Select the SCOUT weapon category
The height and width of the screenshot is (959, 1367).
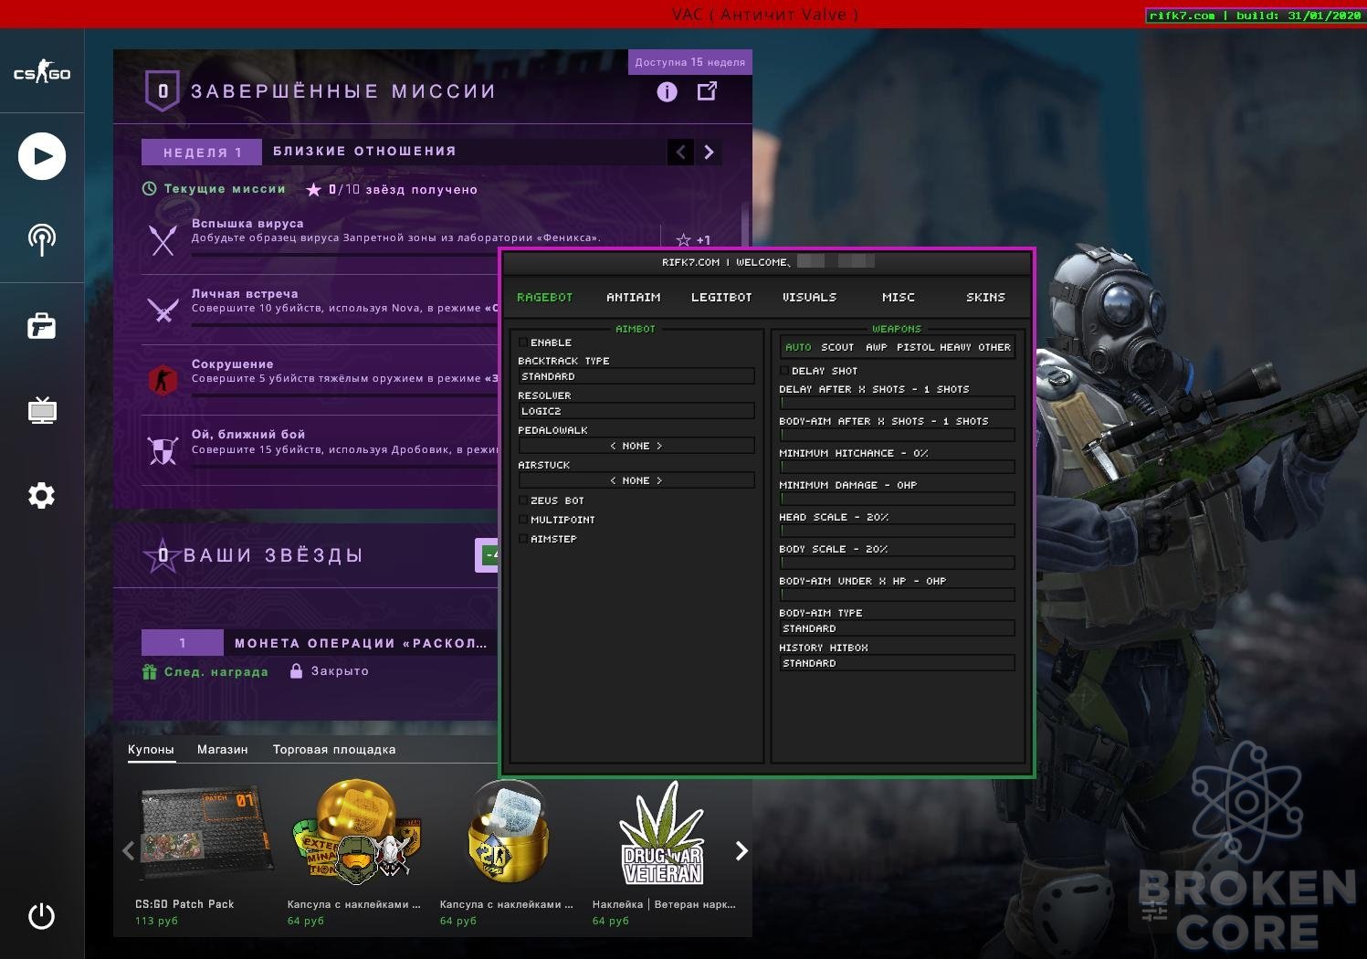tap(837, 347)
